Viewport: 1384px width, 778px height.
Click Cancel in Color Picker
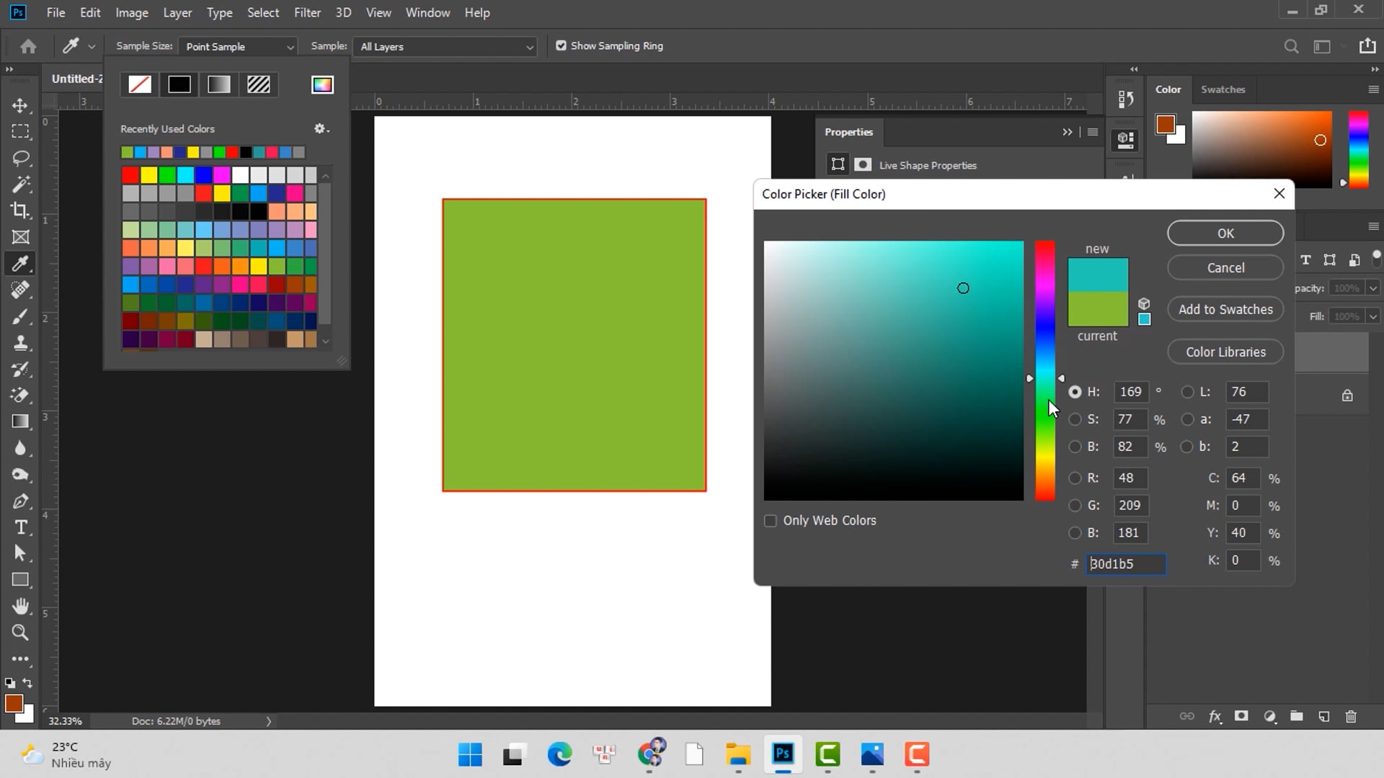[1225, 268]
